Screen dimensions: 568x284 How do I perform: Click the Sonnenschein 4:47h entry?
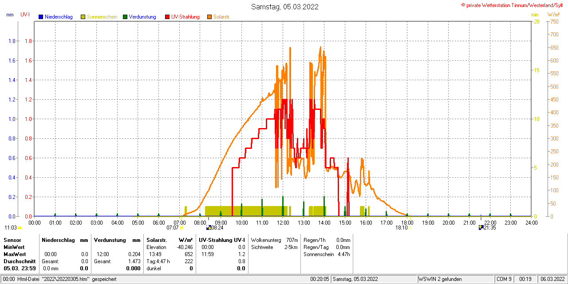(327, 254)
